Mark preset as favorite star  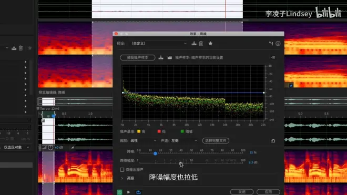[x=210, y=44]
